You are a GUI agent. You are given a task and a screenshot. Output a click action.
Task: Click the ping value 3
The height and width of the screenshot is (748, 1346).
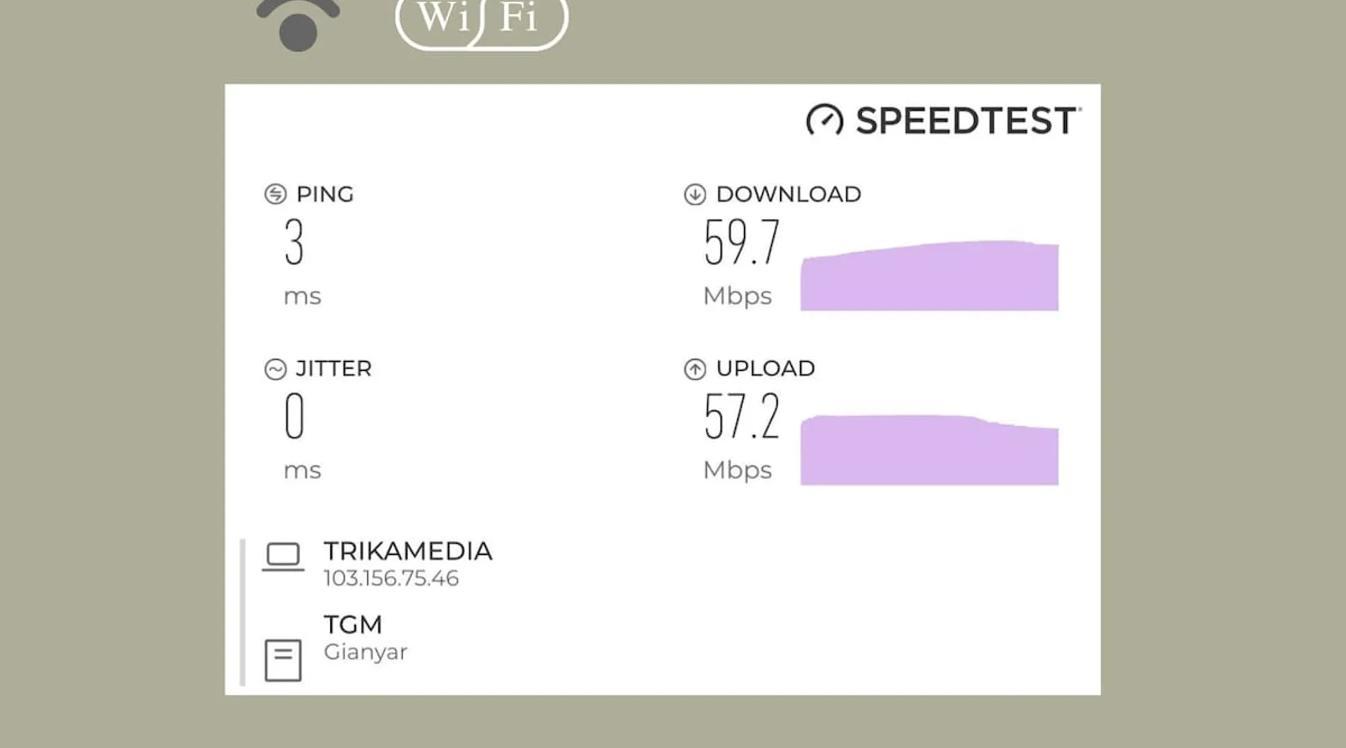(294, 242)
